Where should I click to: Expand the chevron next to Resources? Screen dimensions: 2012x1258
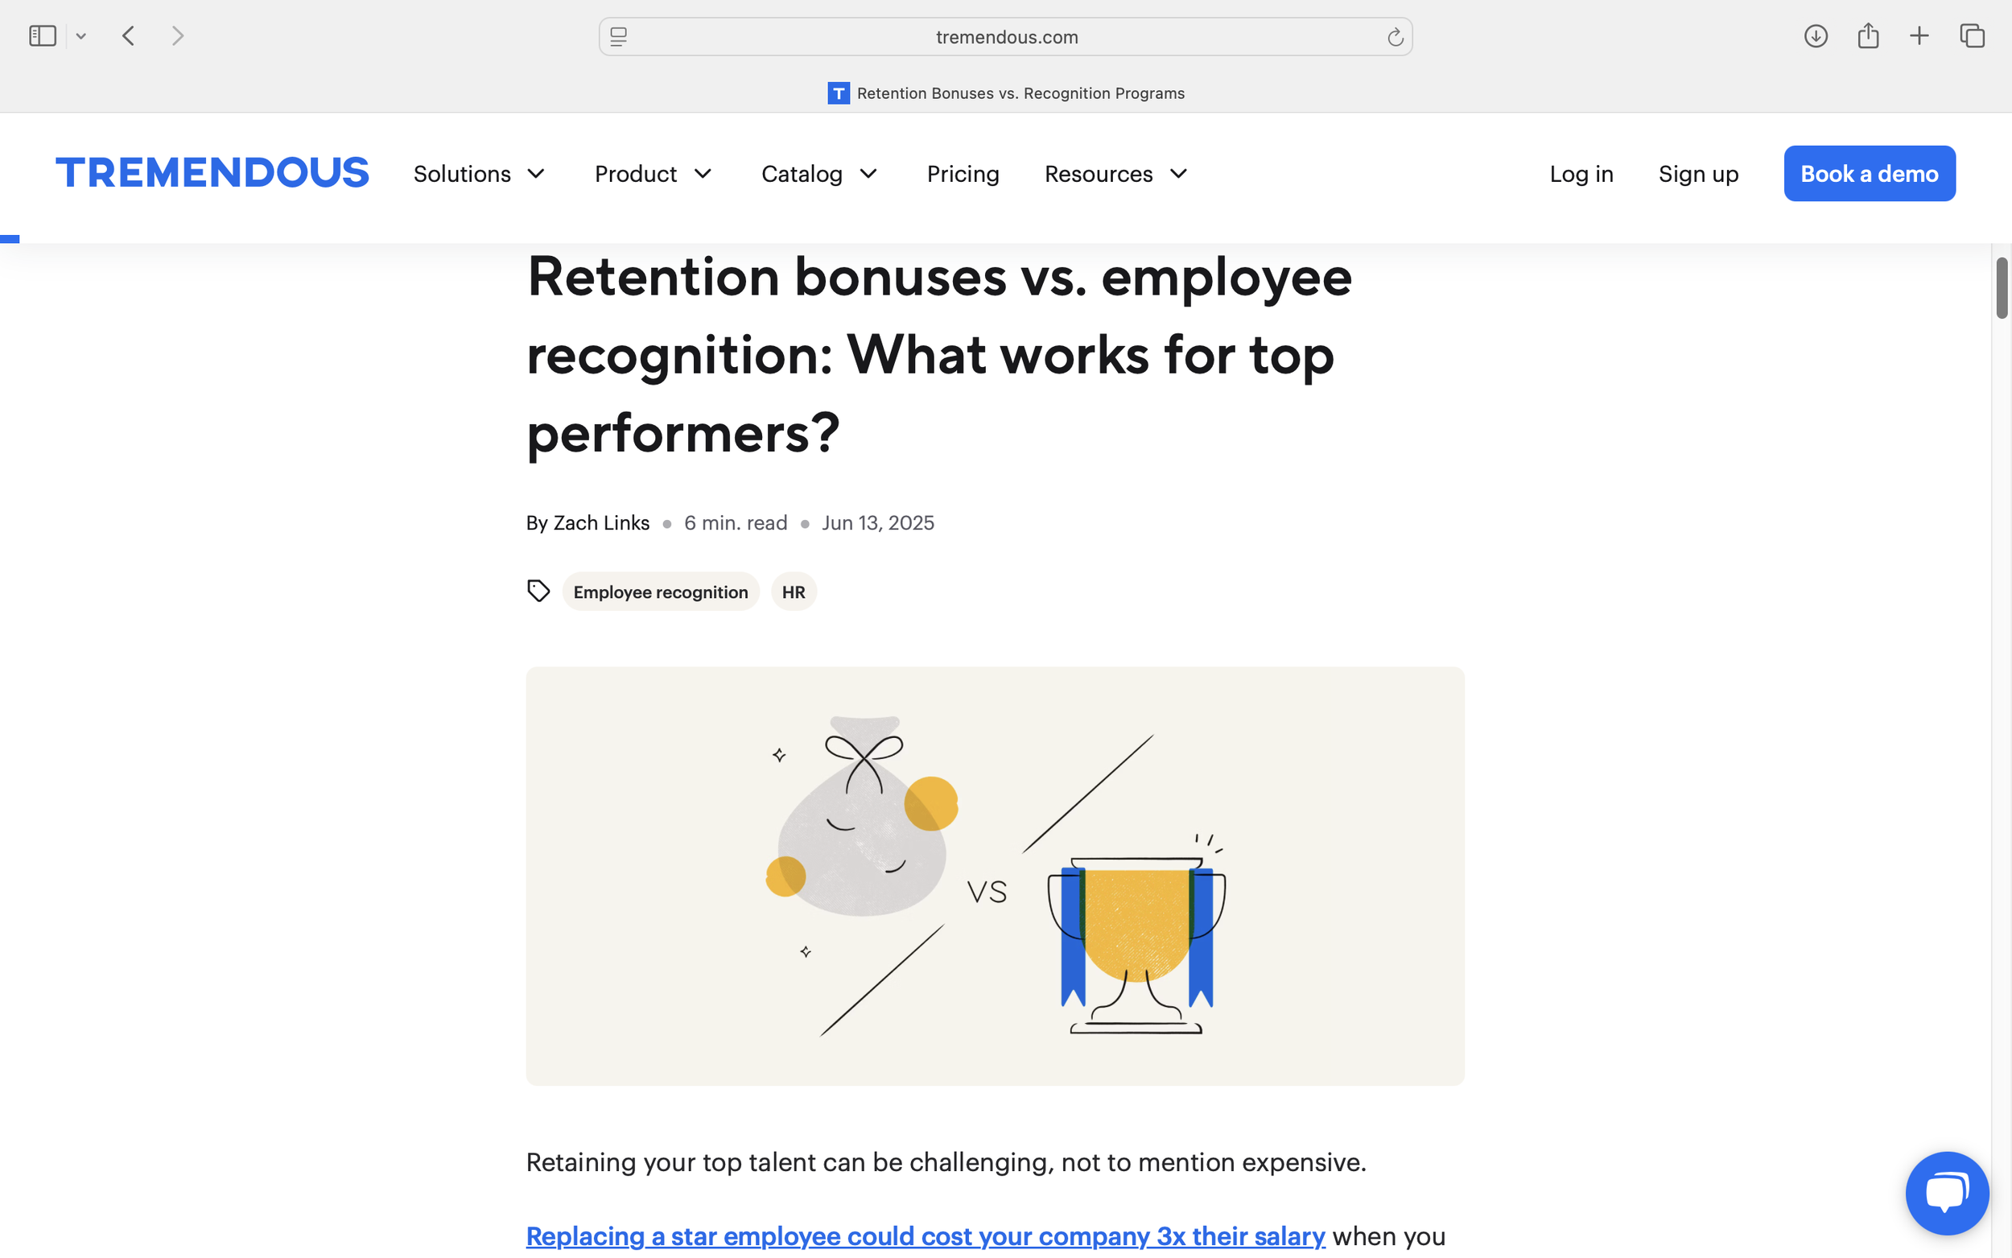[x=1178, y=174]
